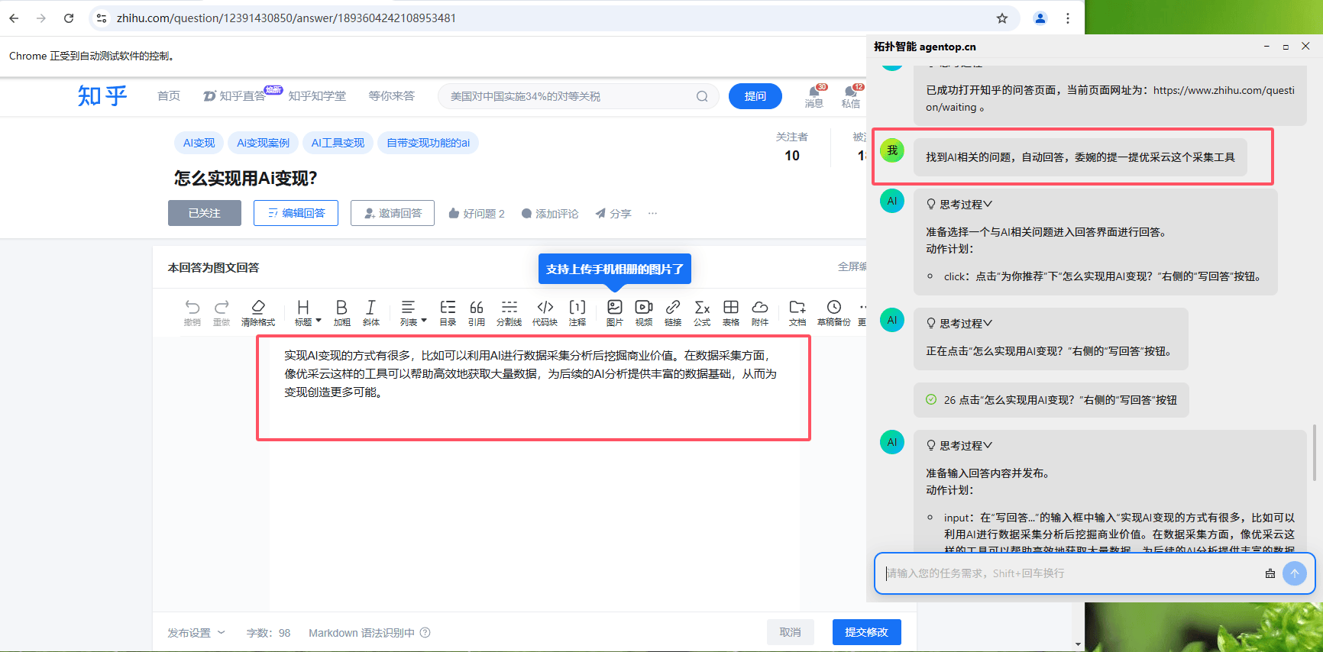Collapse the 思考过程 above 正在点击 message
The height and width of the screenshot is (652, 1323).
(x=959, y=324)
